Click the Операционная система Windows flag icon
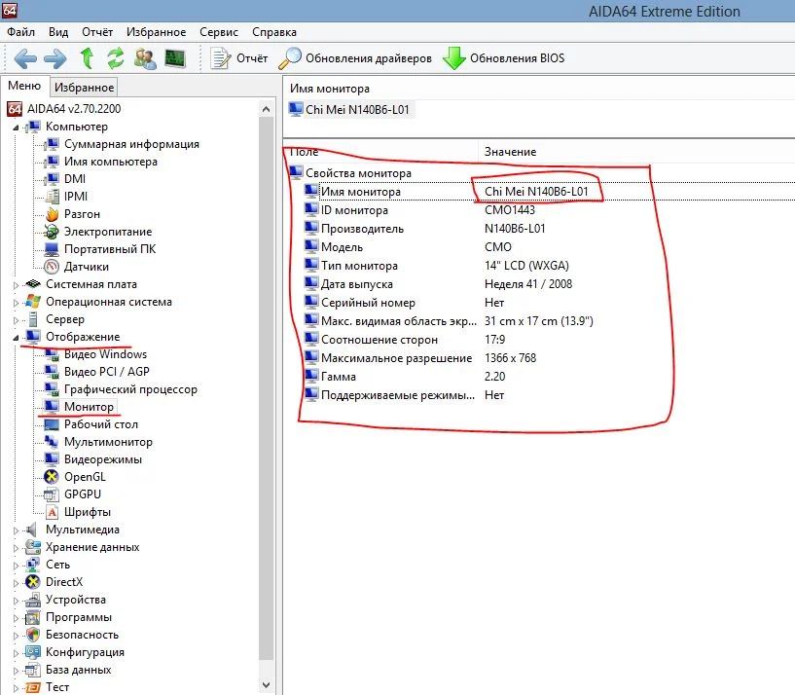Image resolution: width=795 pixels, height=695 pixels. (x=33, y=302)
